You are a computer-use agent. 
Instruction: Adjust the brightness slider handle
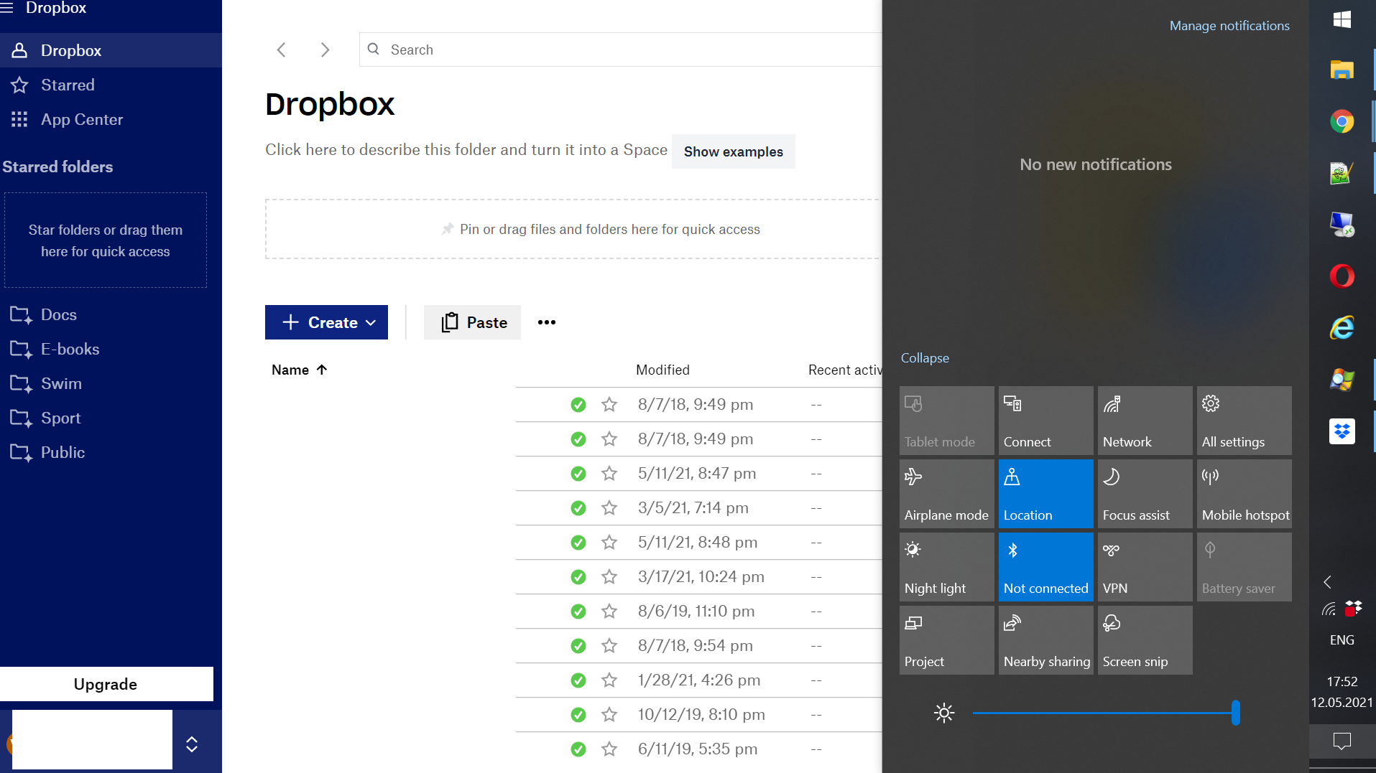[1235, 713]
